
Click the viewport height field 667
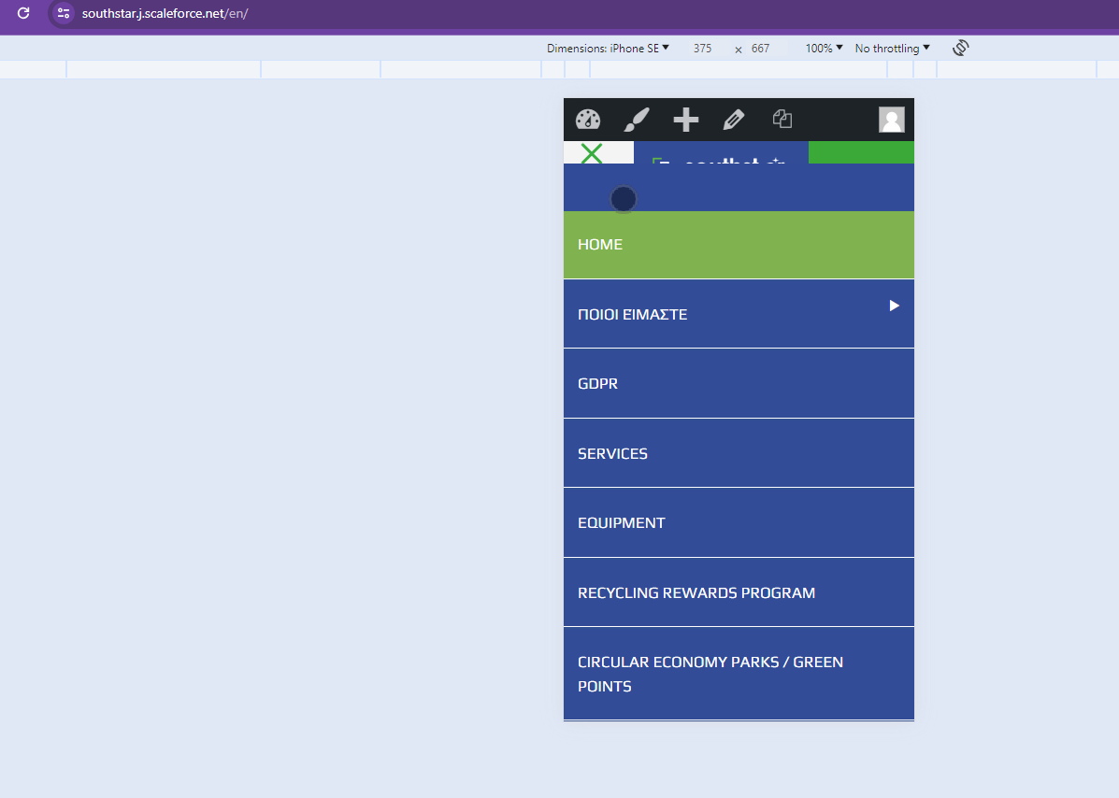pos(761,48)
